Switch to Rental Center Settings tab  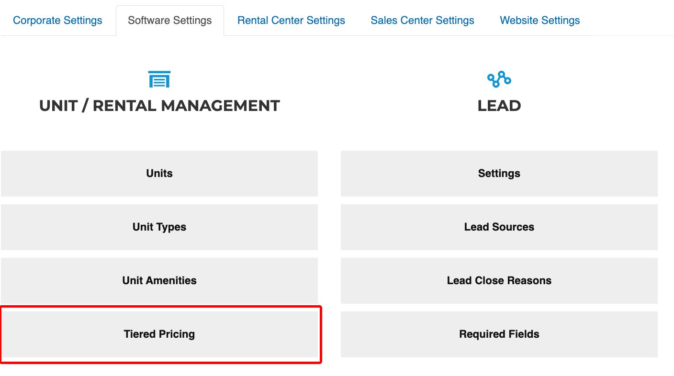[x=291, y=21]
